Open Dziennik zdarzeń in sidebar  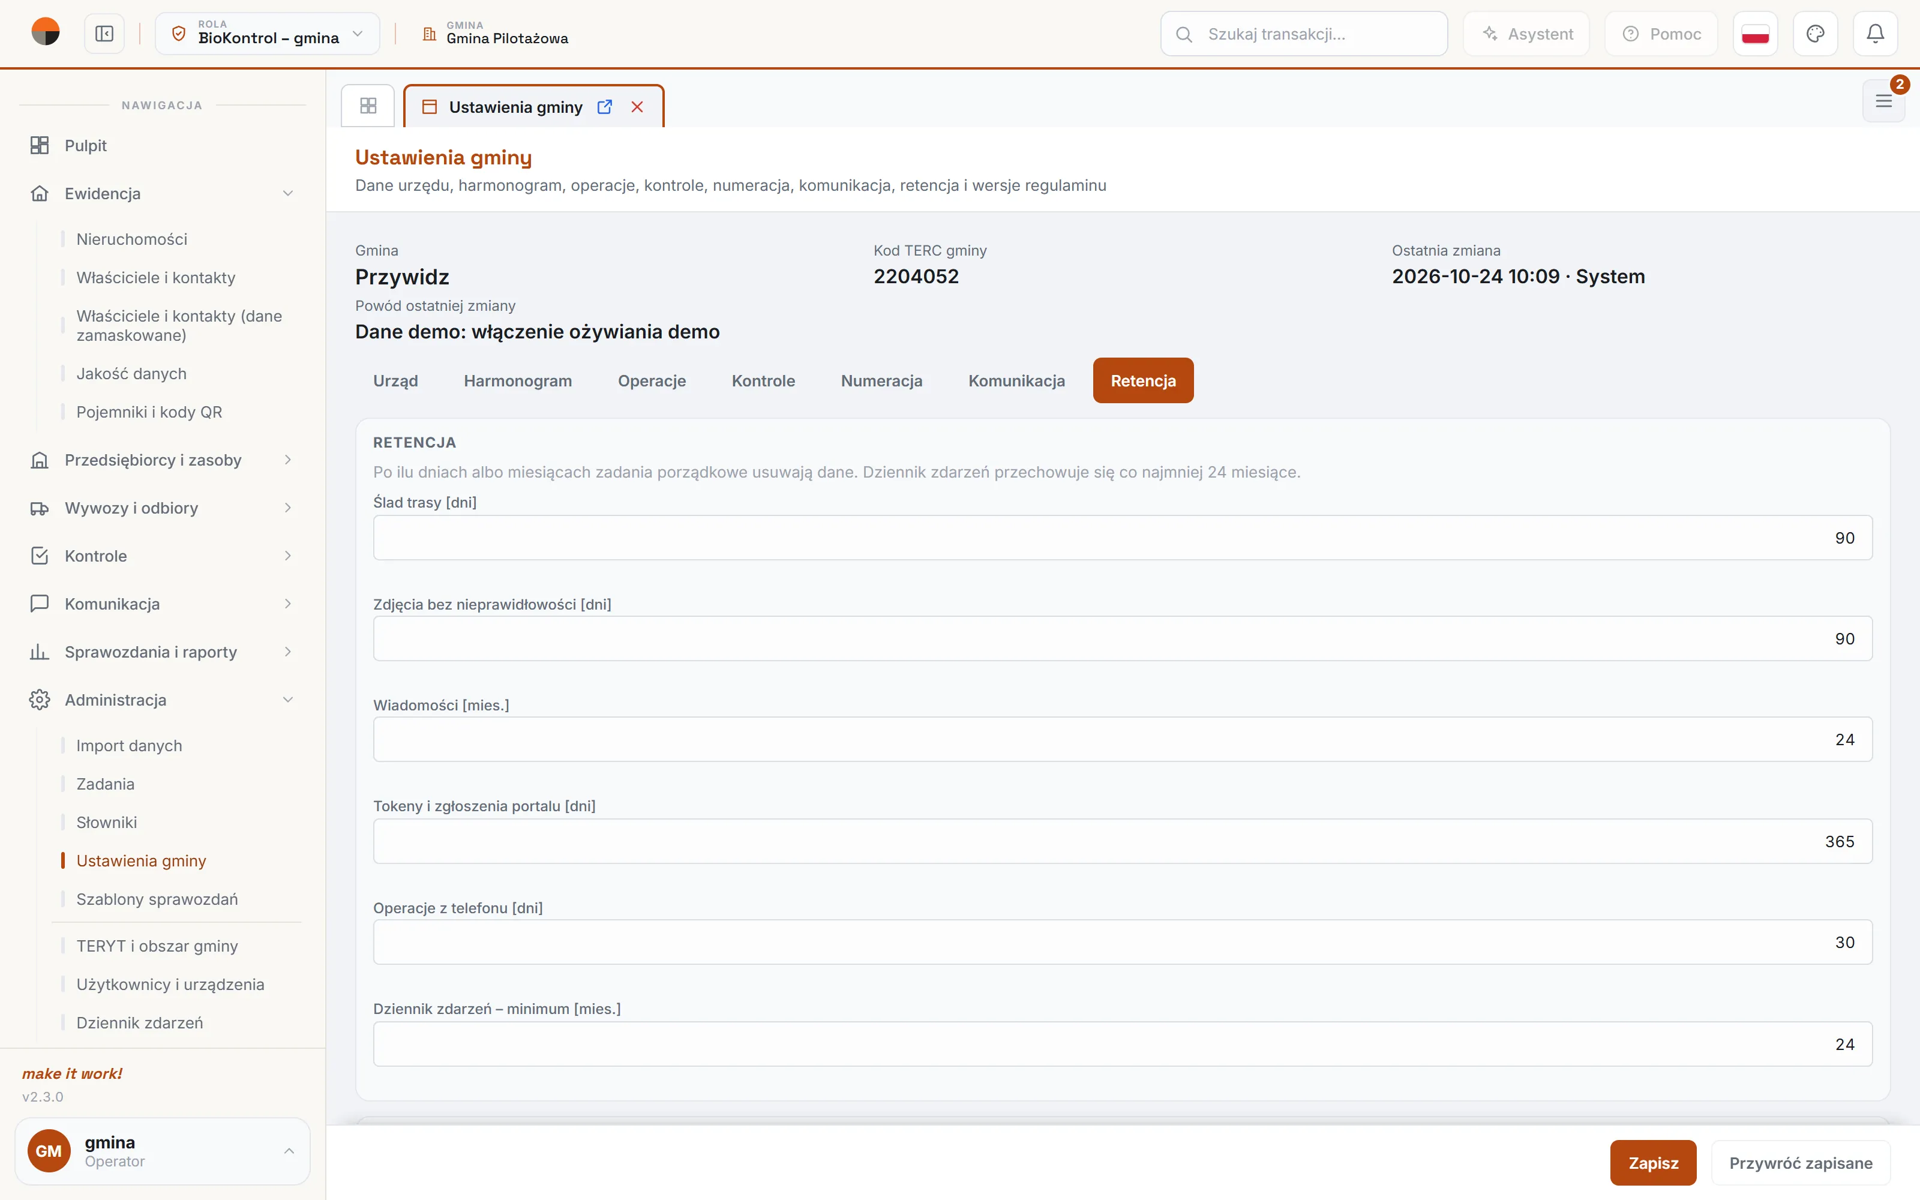click(140, 1022)
